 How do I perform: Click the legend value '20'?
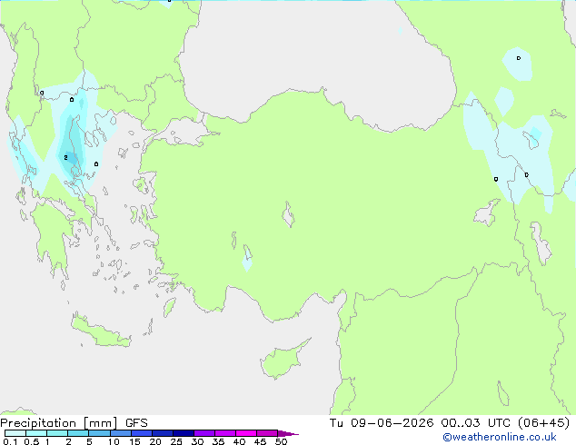pyautogui.click(x=155, y=441)
